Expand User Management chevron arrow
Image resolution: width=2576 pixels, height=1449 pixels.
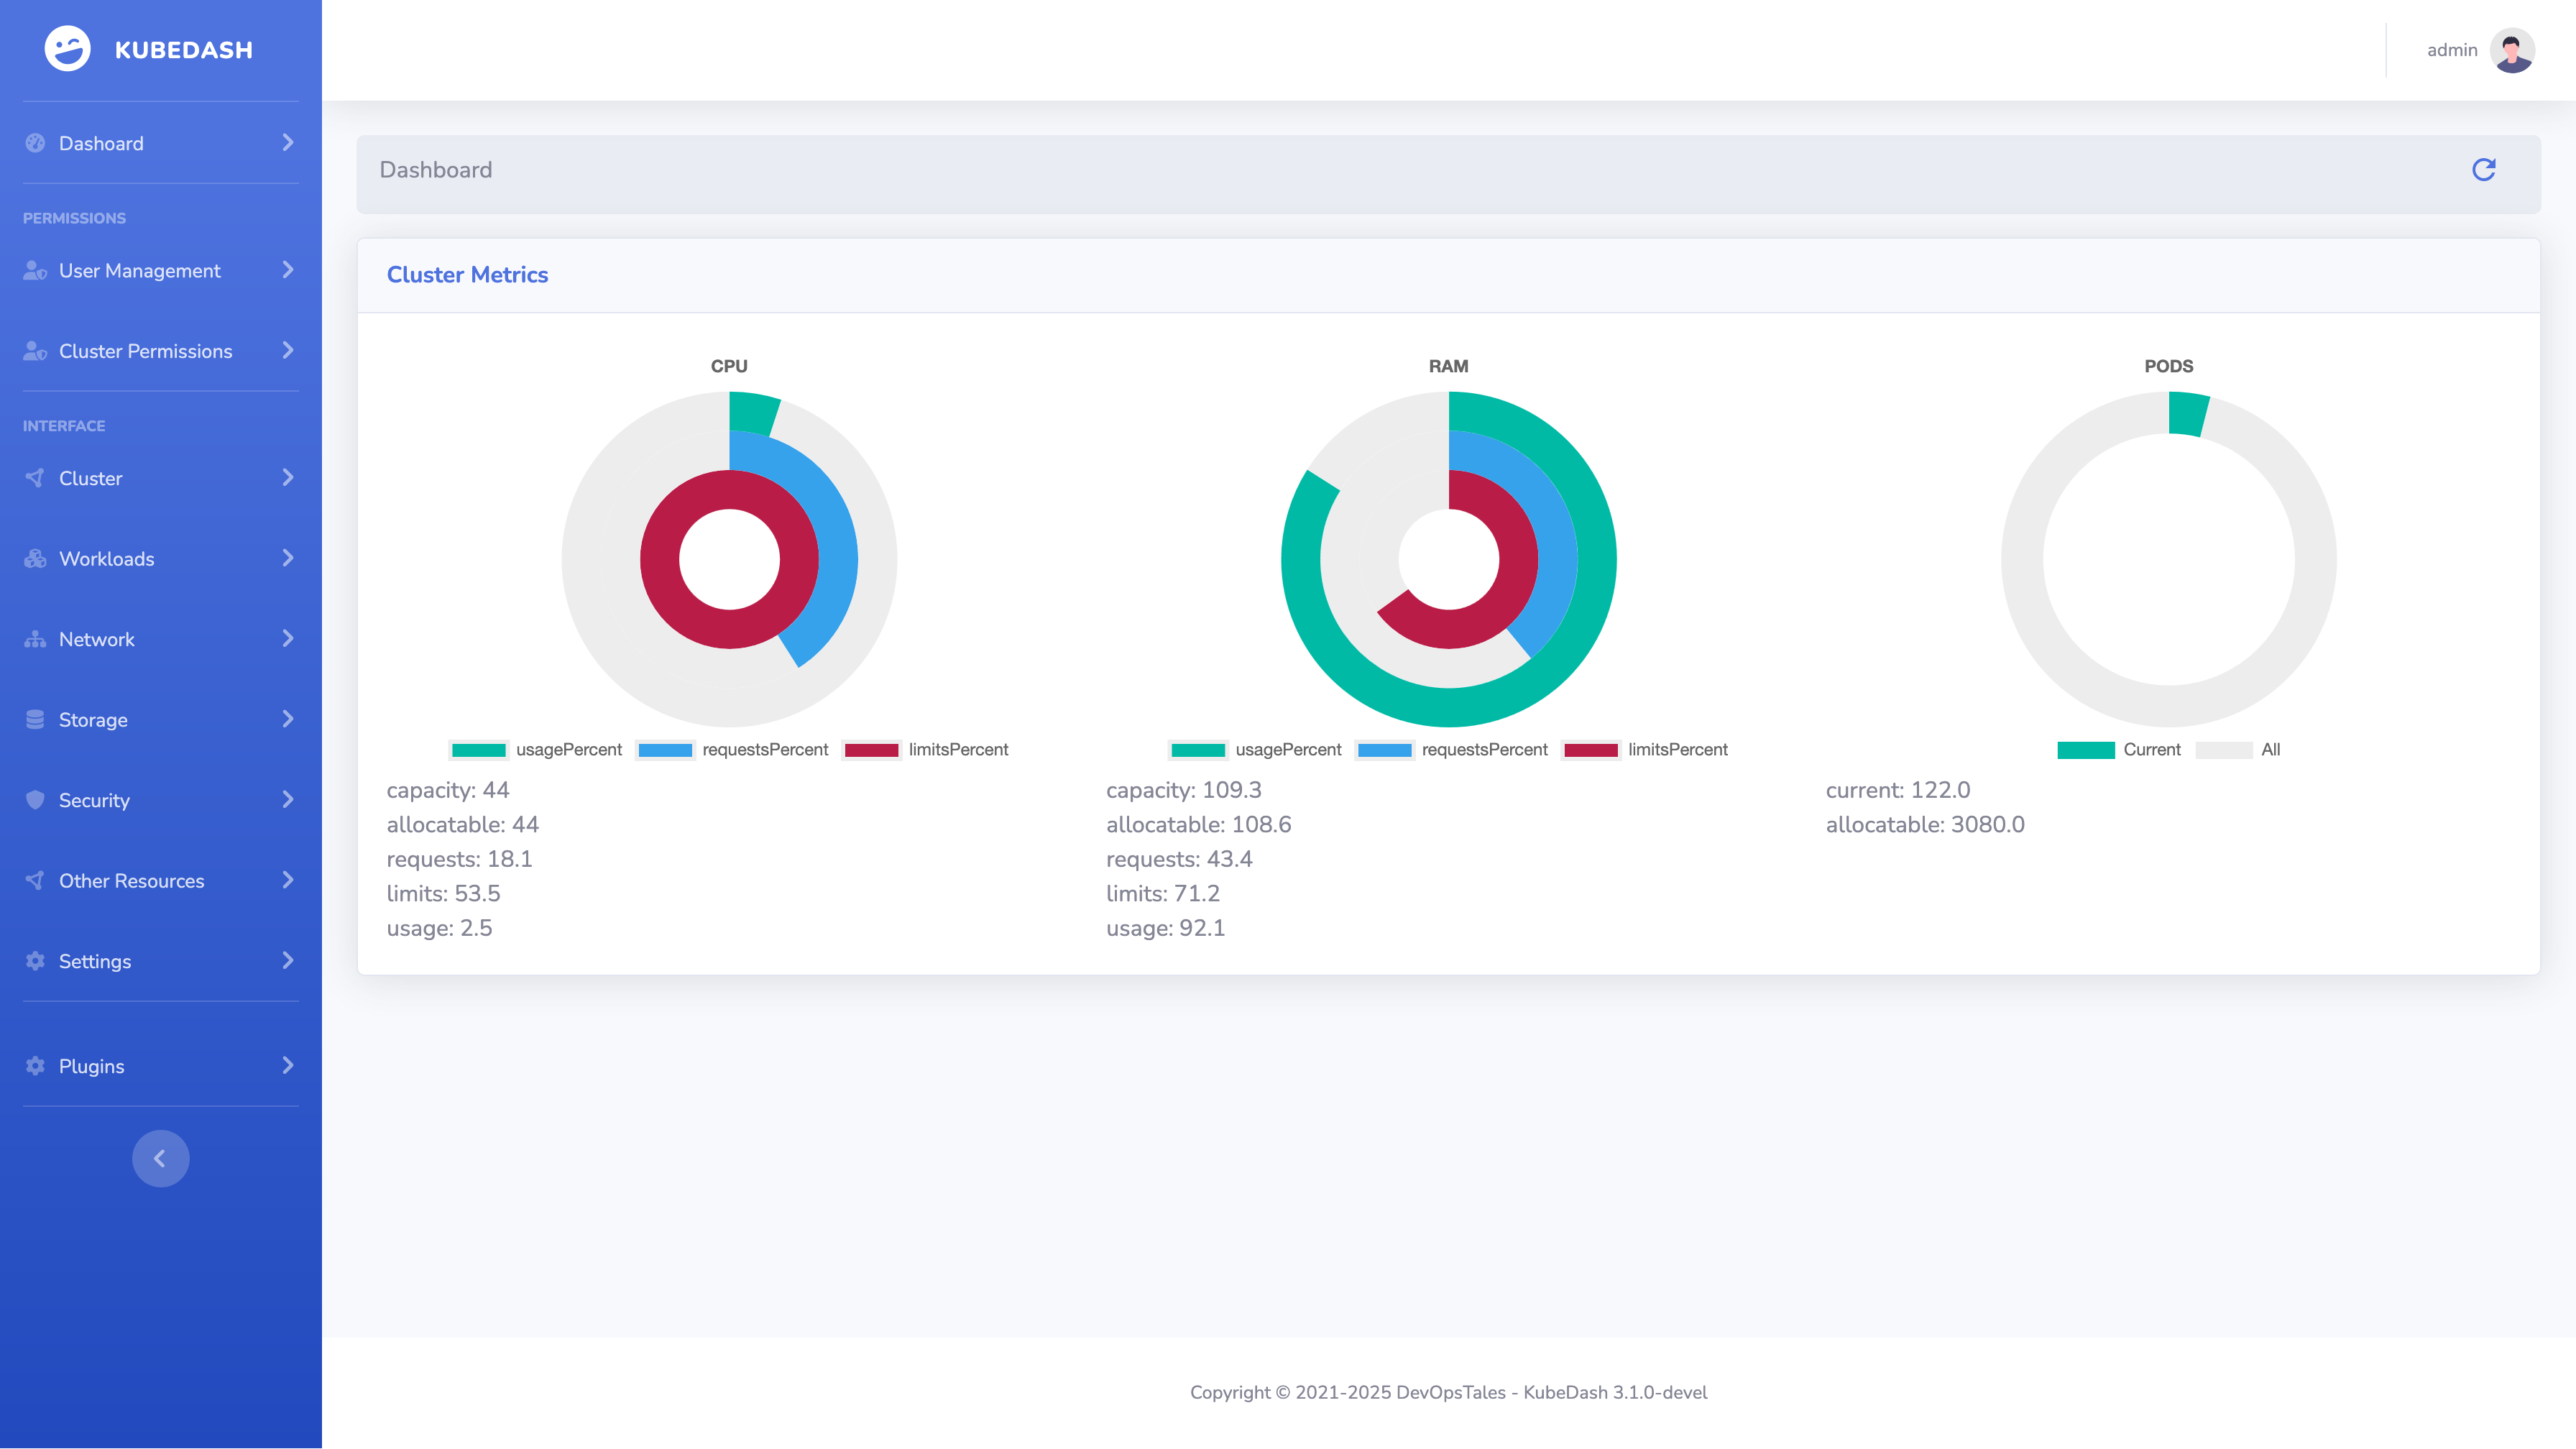[288, 270]
